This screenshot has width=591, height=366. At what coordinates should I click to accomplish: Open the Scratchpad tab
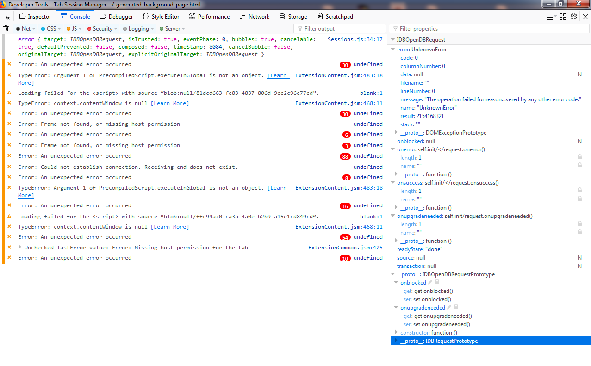335,17
